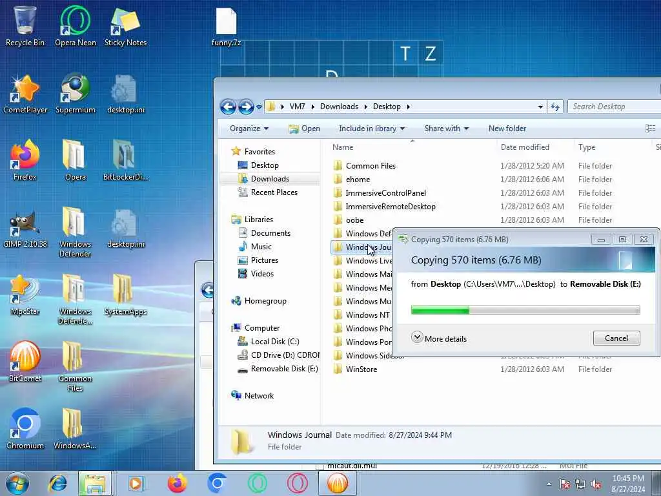Switch to Windows Explorer taskbar button
The height and width of the screenshot is (496, 661).
[x=95, y=483]
